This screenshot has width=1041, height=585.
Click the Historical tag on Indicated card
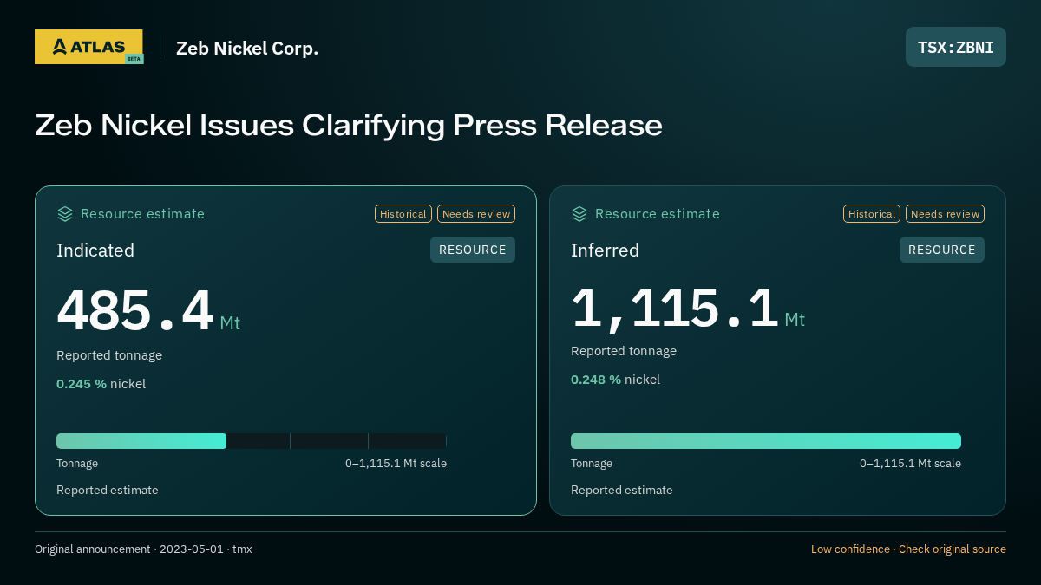[x=403, y=214]
